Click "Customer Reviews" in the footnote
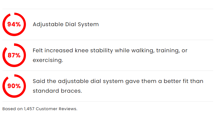 56,109
